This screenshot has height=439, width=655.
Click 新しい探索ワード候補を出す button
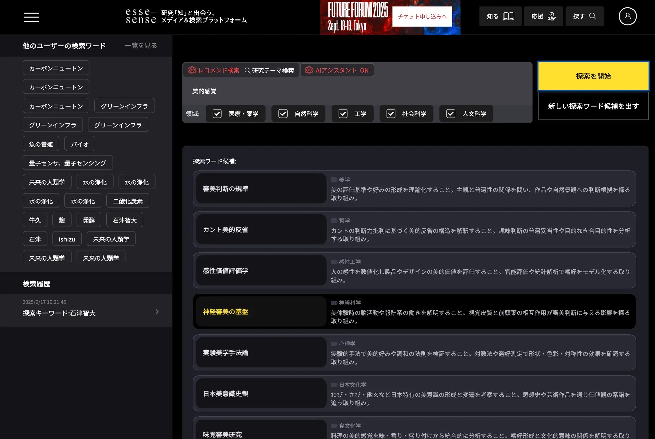[x=593, y=106]
